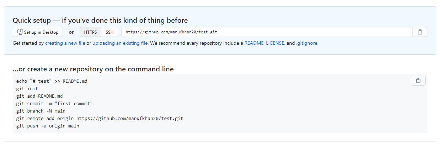The width and height of the screenshot is (442, 147).
Task: Click the repository URL text field
Action: 267,32
